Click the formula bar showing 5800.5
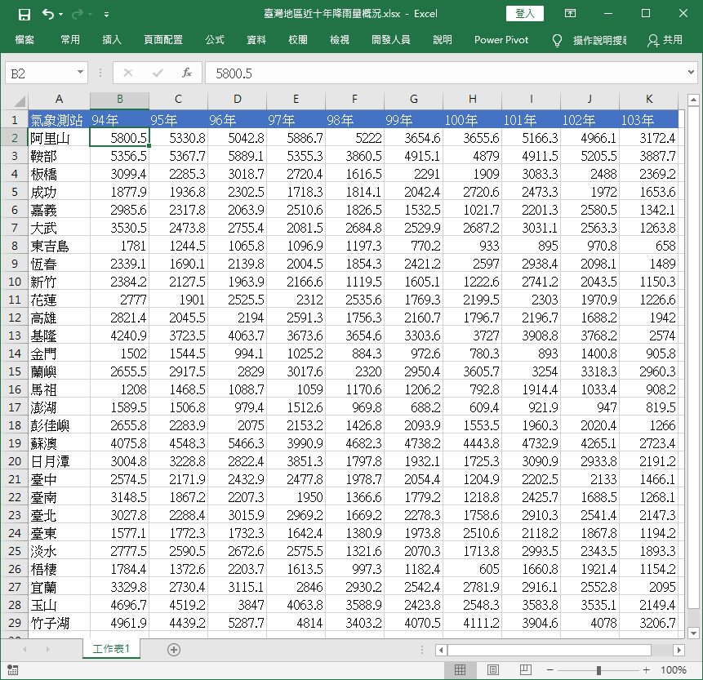 click(x=444, y=73)
